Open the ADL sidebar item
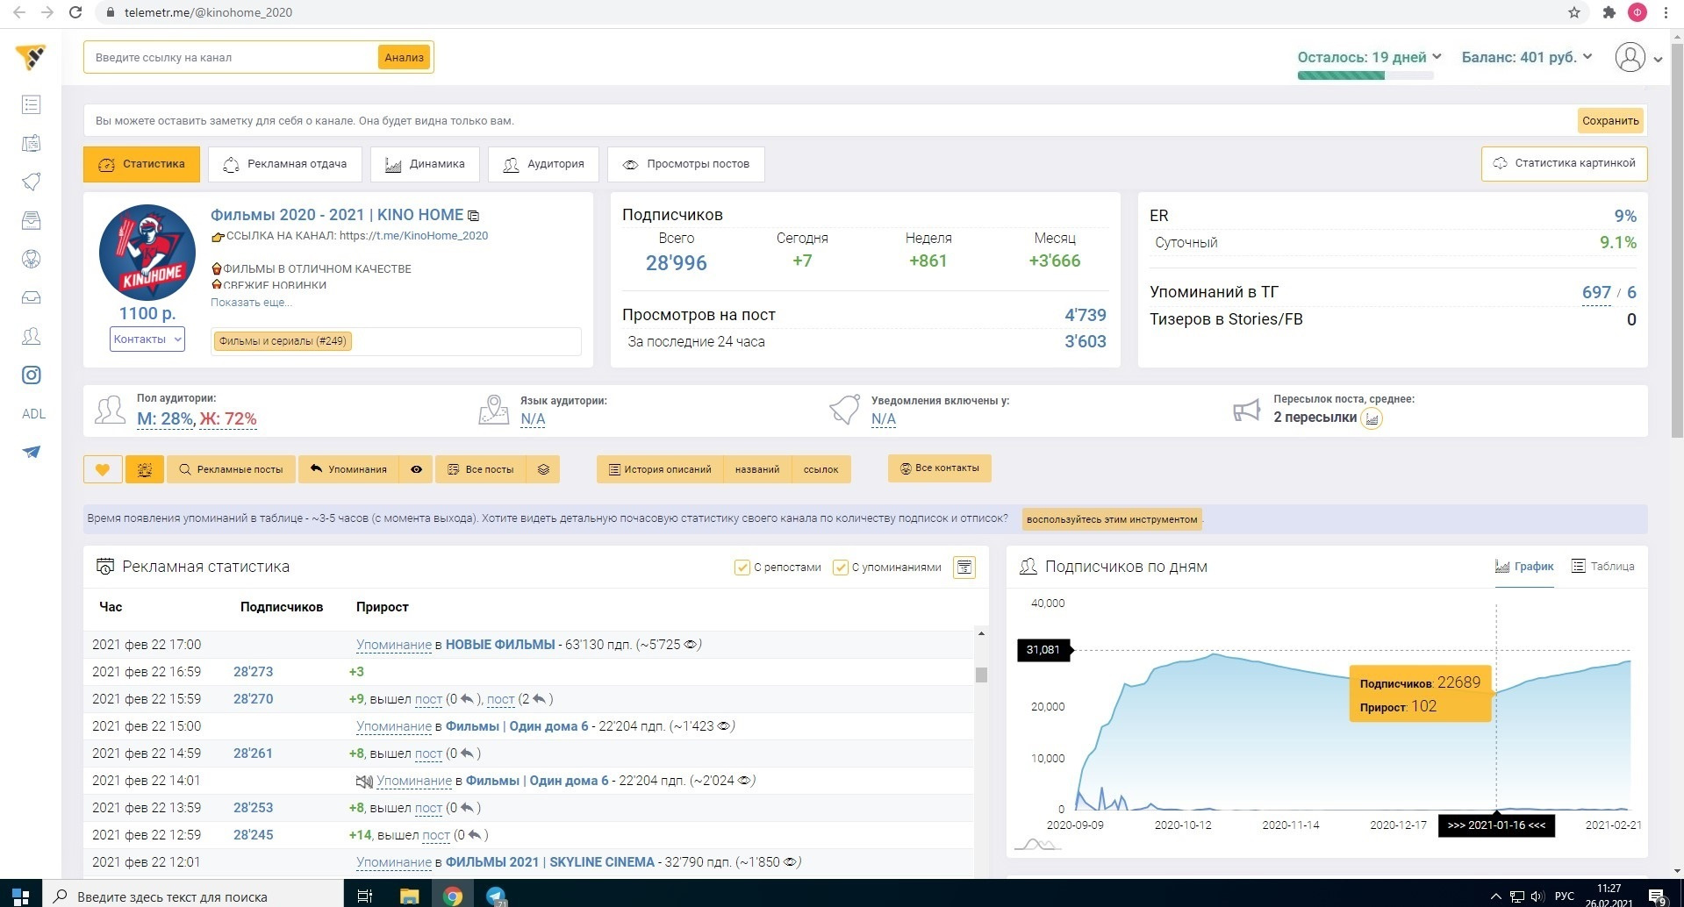The height and width of the screenshot is (907, 1684). point(33,414)
